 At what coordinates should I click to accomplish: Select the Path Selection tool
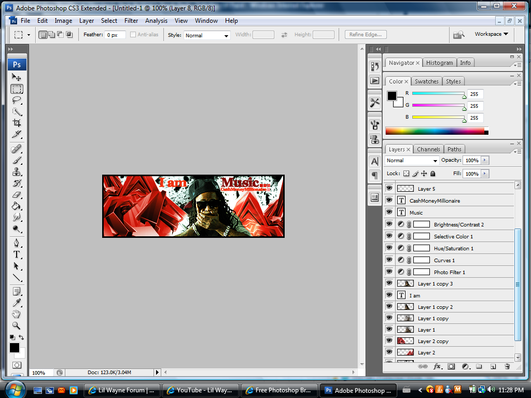tap(16, 266)
